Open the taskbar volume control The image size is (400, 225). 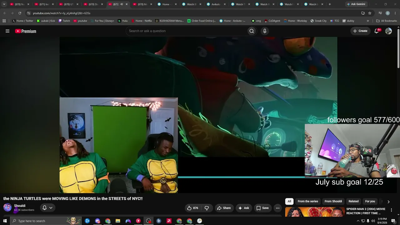(x=373, y=221)
